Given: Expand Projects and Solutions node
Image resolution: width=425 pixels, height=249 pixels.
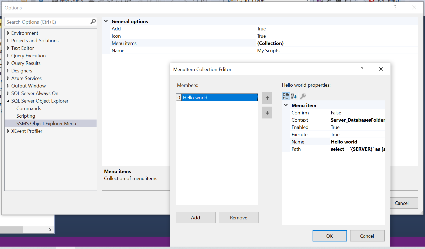Looking at the screenshot, I should 8,40.
